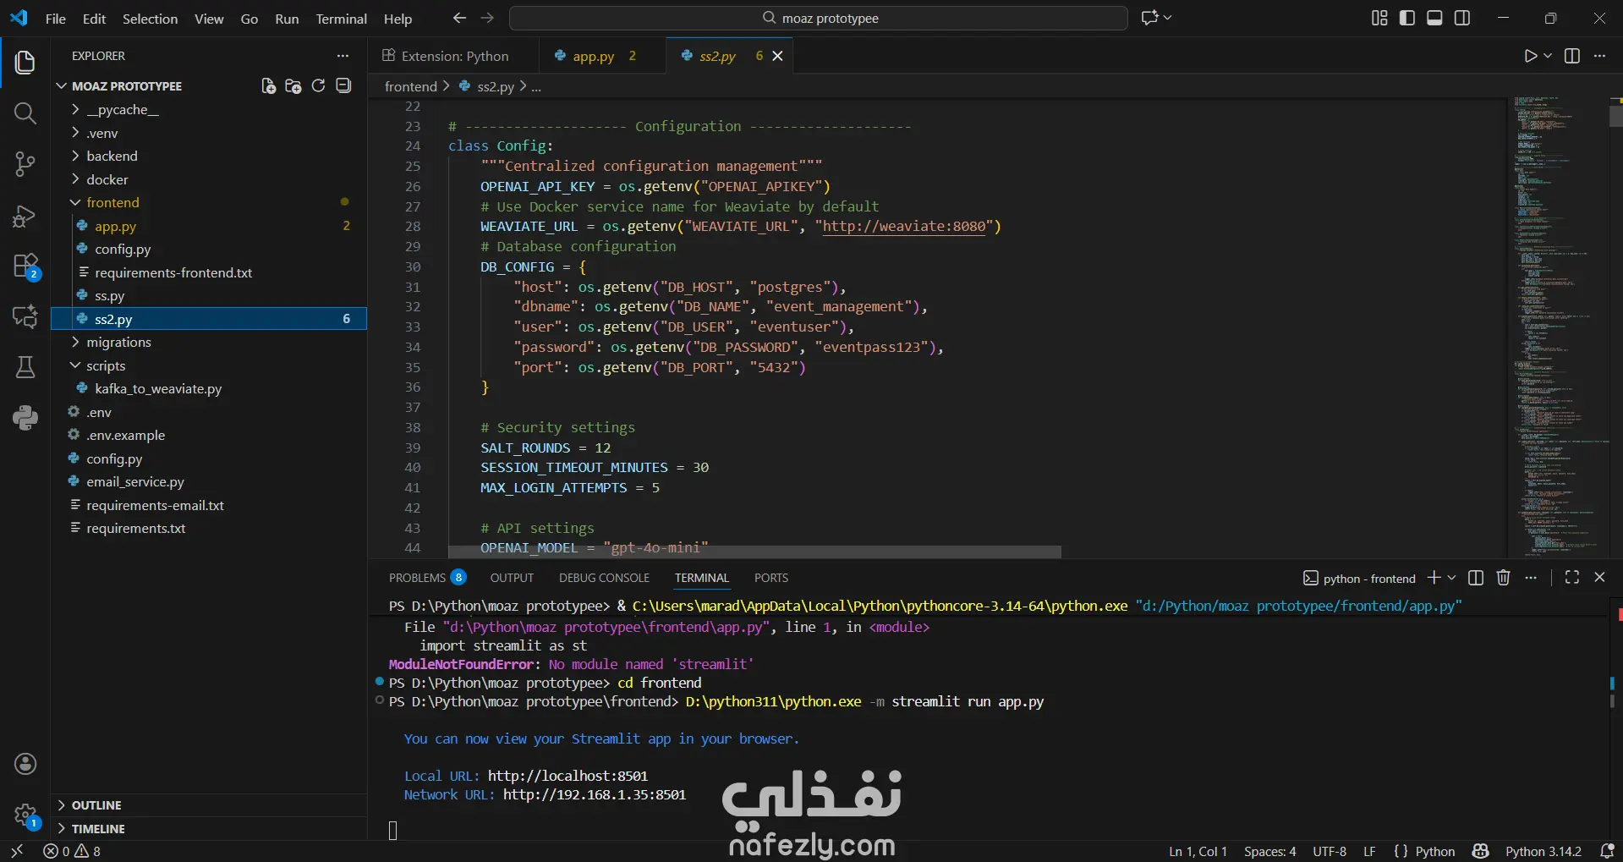Image resolution: width=1623 pixels, height=862 pixels.
Task: Go forward in navigation history
Action: tap(487, 18)
